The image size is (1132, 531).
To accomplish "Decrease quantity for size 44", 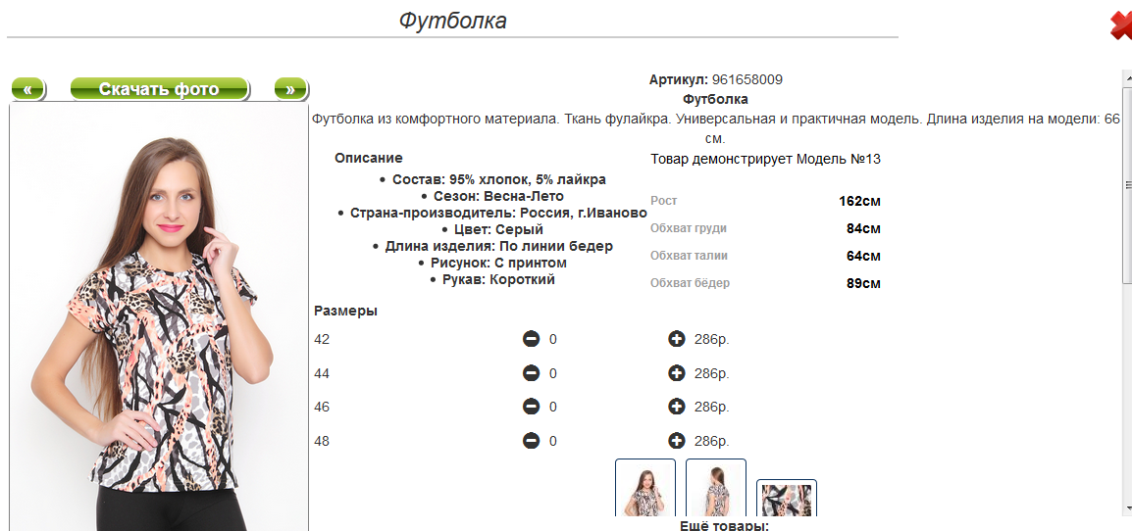I will [531, 373].
